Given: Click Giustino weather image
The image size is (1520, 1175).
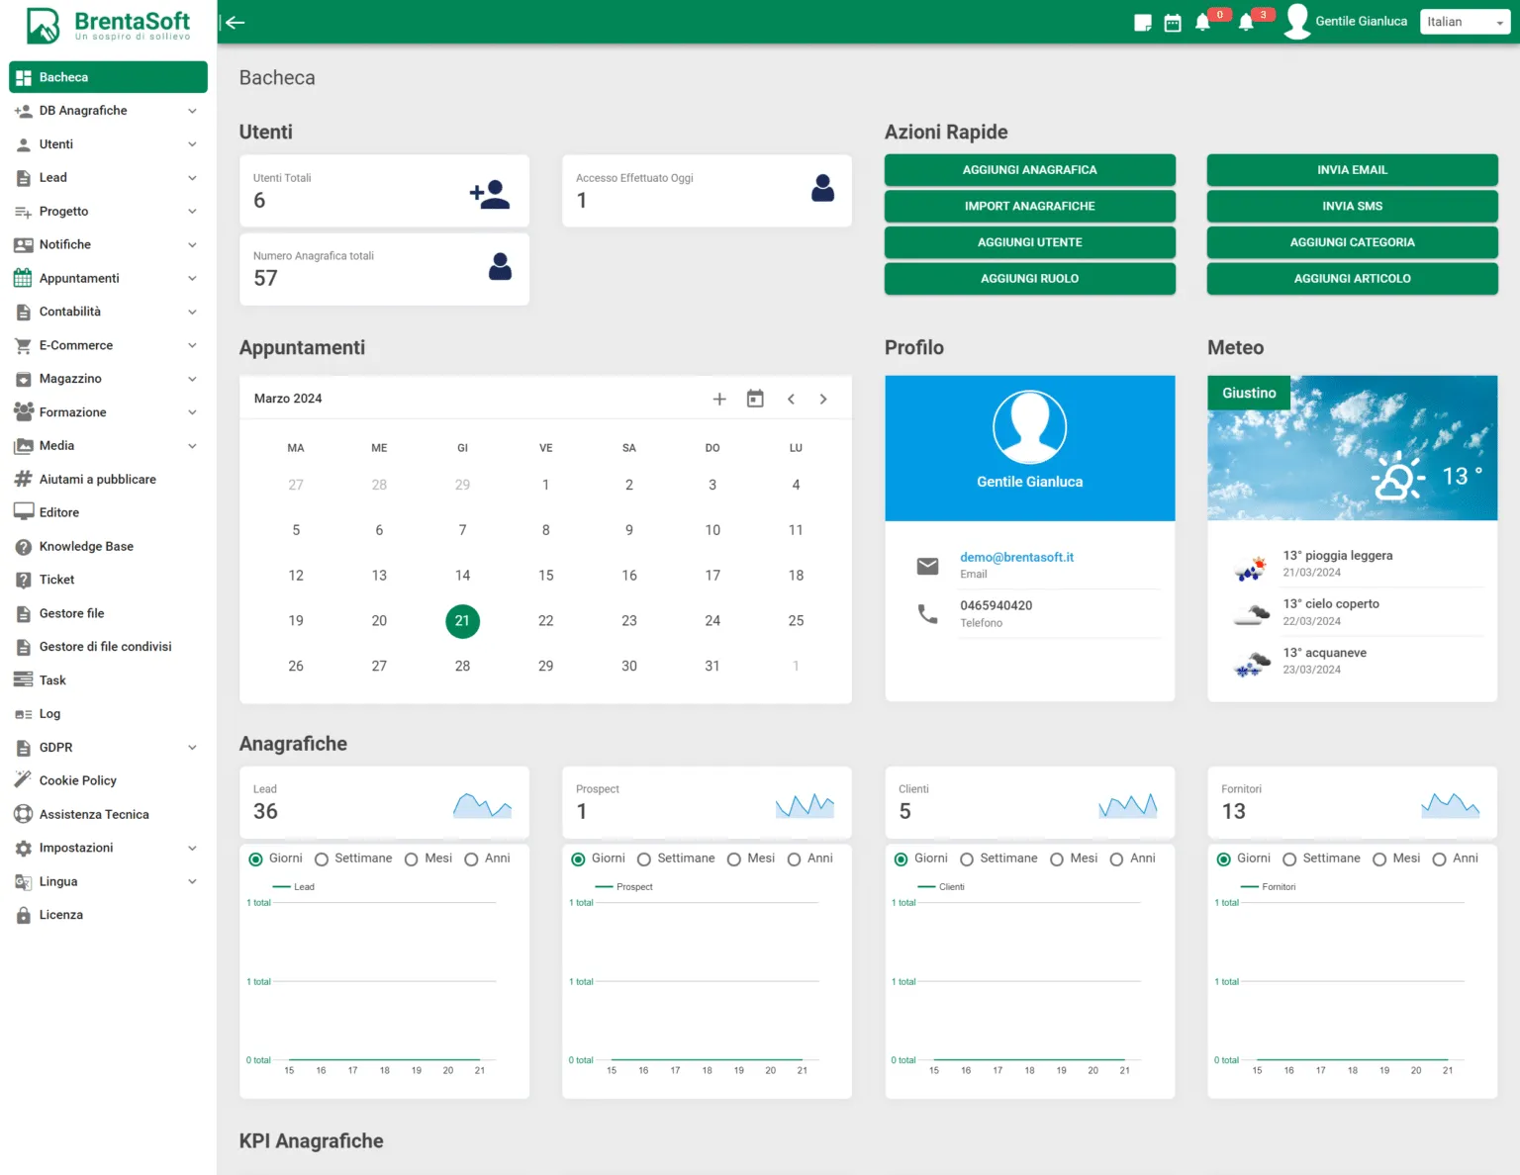Looking at the screenshot, I should point(1352,448).
